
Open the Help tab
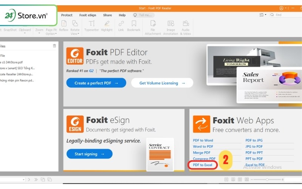(122, 15)
